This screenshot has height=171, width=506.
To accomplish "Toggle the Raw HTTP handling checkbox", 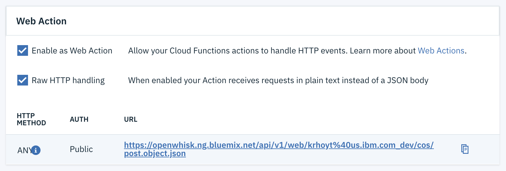I will (x=23, y=80).
